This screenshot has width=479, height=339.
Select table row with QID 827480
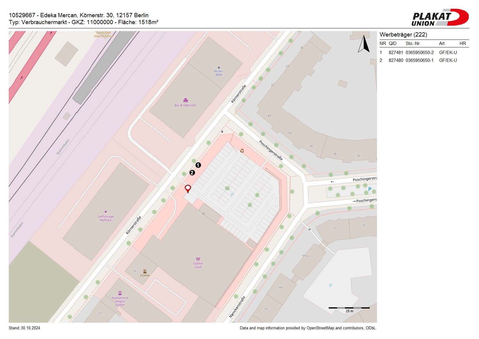click(423, 60)
